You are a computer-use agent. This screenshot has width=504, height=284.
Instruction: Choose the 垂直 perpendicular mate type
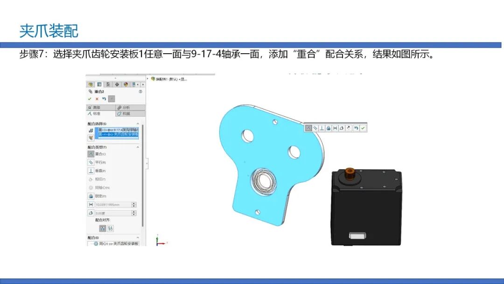[91, 171]
